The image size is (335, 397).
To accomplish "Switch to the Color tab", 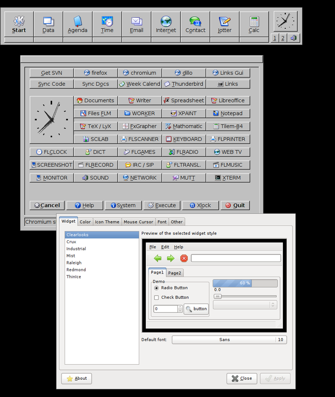I will click(x=85, y=222).
